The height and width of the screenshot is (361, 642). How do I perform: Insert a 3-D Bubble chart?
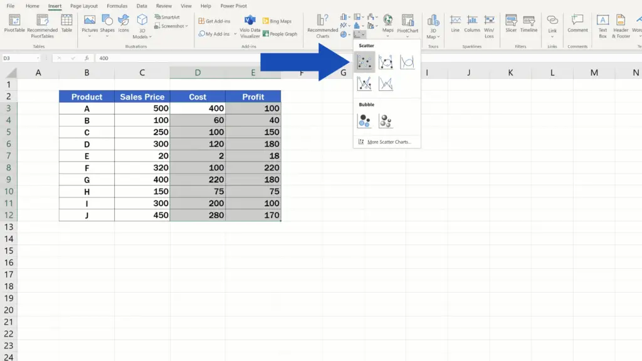[x=386, y=121]
